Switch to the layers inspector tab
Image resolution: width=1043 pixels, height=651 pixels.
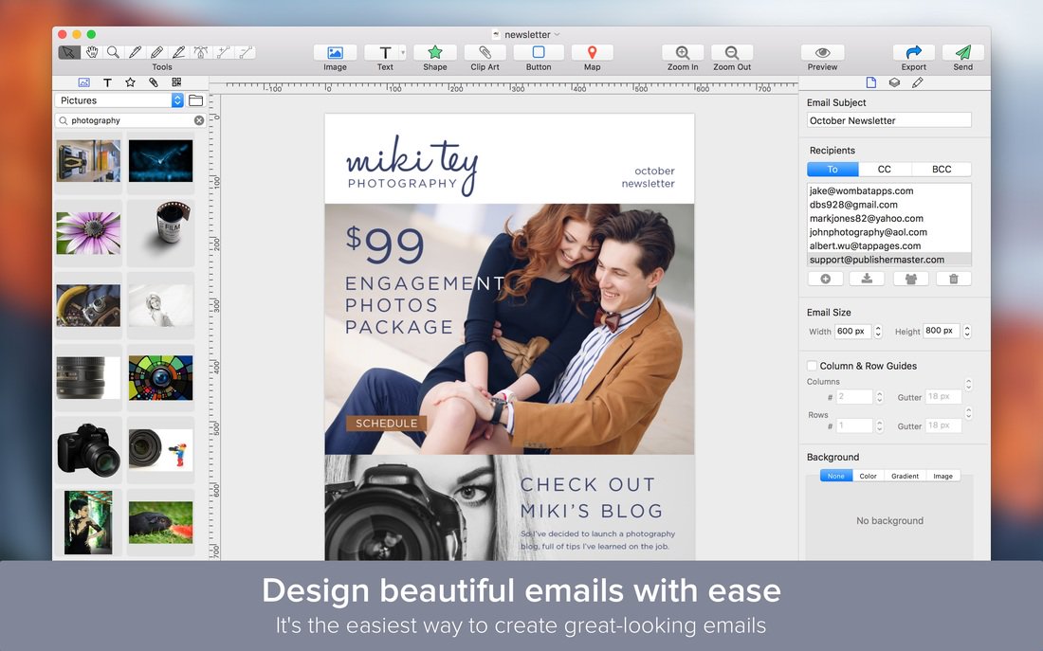894,83
